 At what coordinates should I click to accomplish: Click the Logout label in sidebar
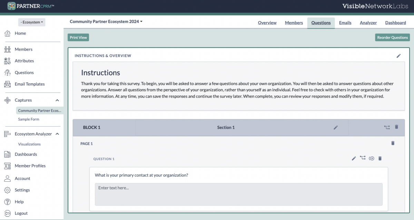21,213
